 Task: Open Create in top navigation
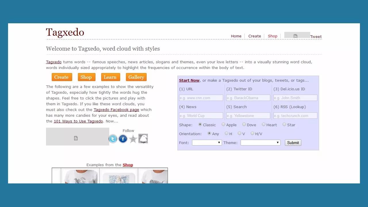coord(255,36)
